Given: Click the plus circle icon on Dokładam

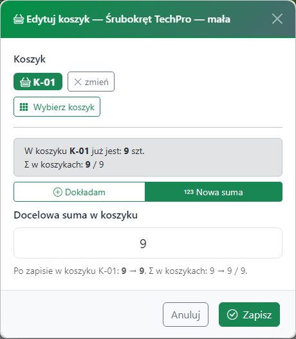Looking at the screenshot, I should [58, 192].
